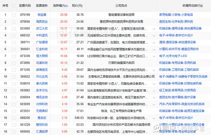
Task: Click the 所属同花顺行业 column header
Action: coord(193,6)
